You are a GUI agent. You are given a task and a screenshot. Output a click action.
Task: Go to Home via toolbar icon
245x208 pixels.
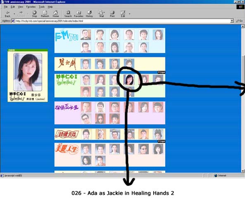click(56, 14)
